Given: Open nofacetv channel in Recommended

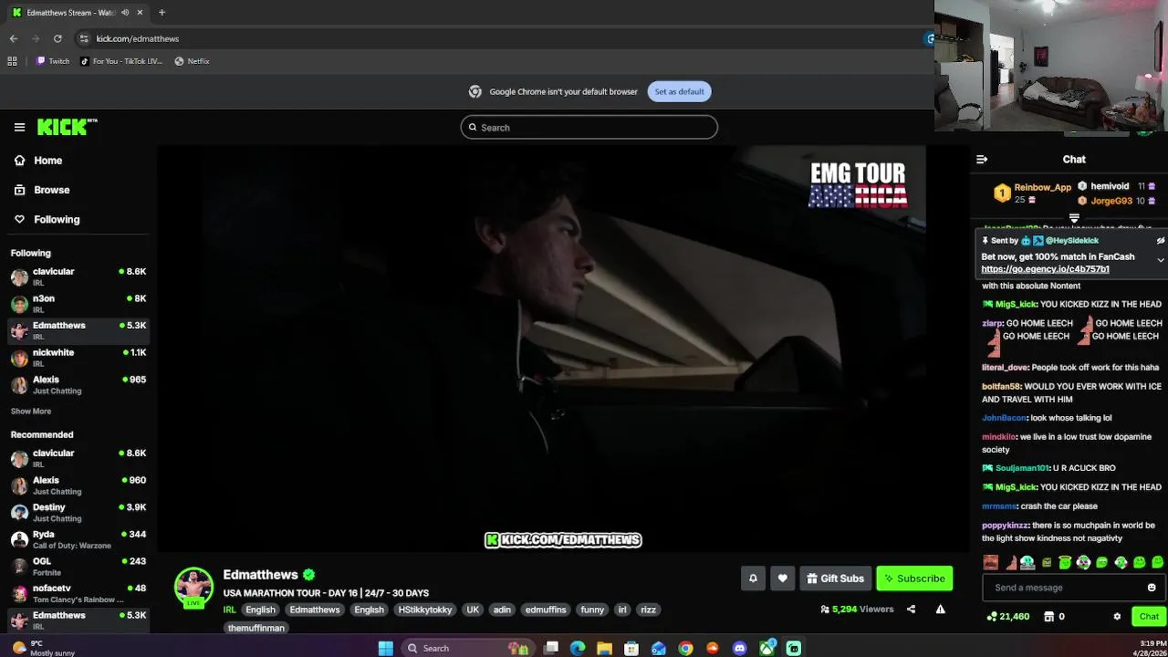Looking at the screenshot, I should [78, 593].
